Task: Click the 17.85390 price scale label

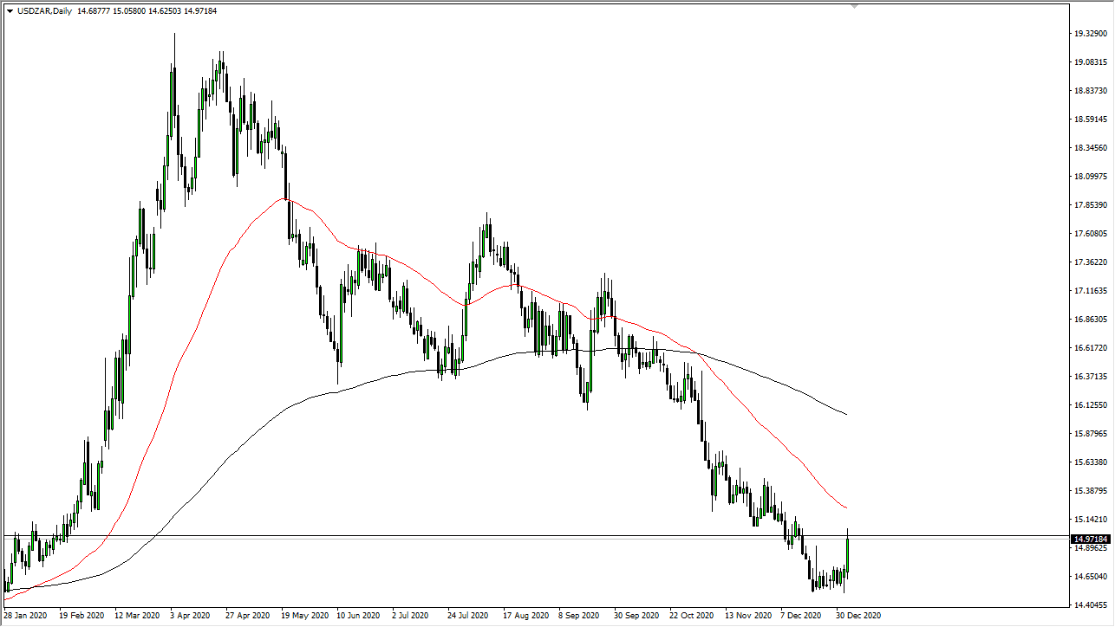Action: 1091,204
